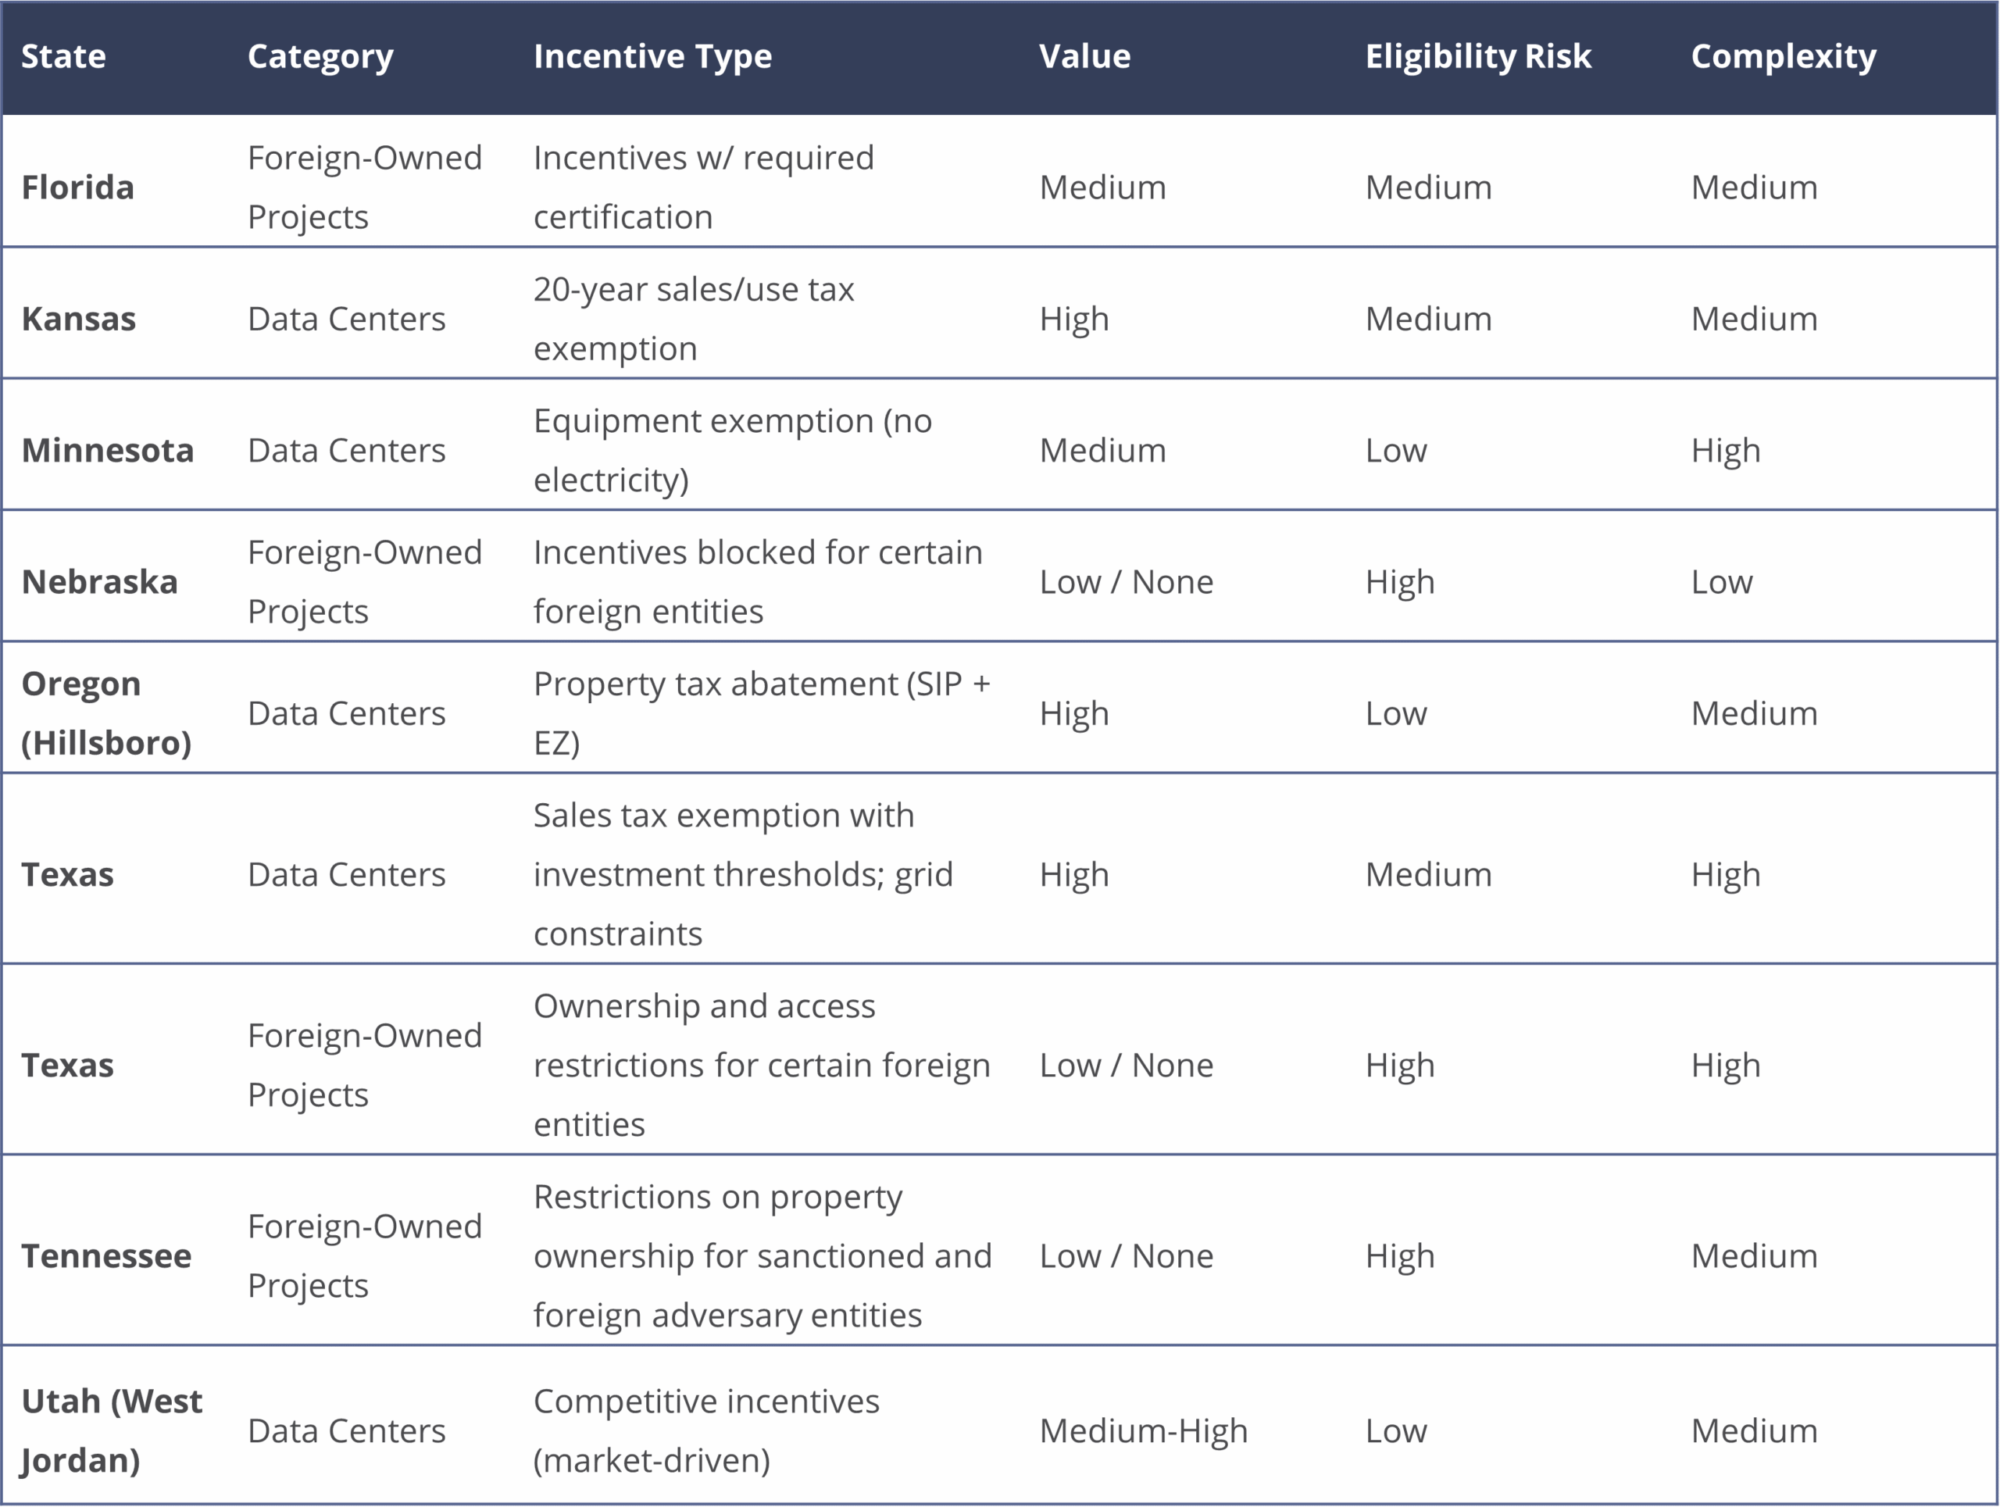Viewport: 2000px width, 1507px height.
Task: Click Incentives blocked for certain foreign entities
Action: pos(757,581)
